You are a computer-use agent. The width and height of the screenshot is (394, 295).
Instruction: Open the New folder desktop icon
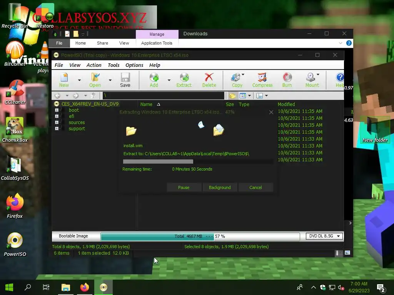375,130
